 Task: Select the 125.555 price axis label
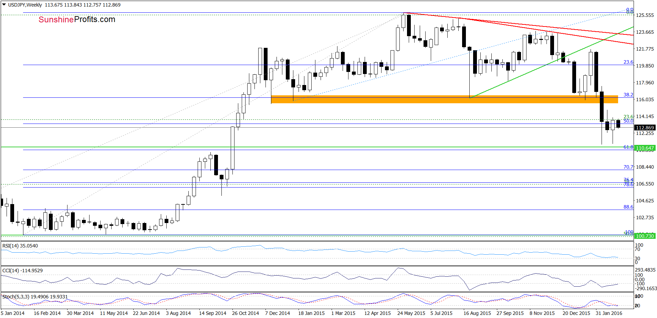(645, 15)
